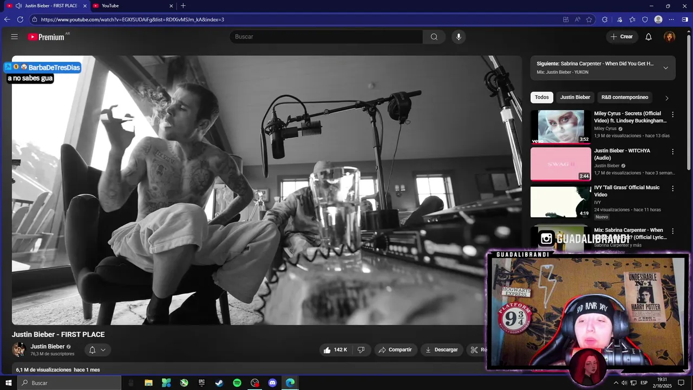
Task: Open system volume icon in tray
Action: coord(624,383)
